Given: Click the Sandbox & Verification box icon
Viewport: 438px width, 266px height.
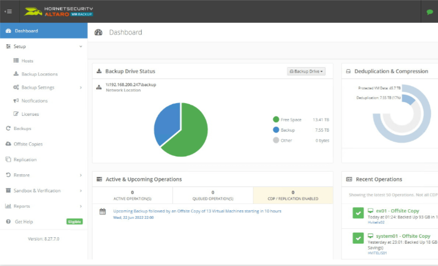Looking at the screenshot, I should coord(8,190).
